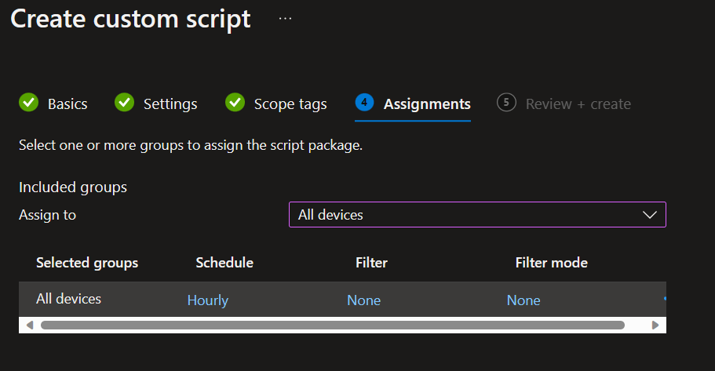Click the green checkmark icon beside Settings
This screenshot has height=371, width=715.
[x=124, y=103]
